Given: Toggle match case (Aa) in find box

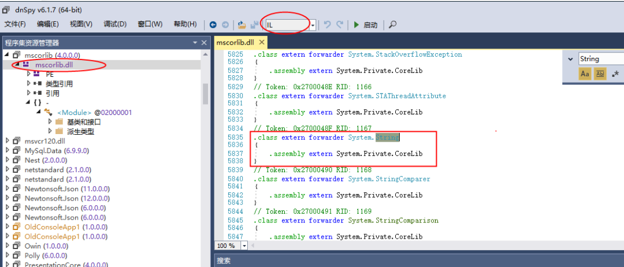Looking at the screenshot, I should tap(585, 74).
